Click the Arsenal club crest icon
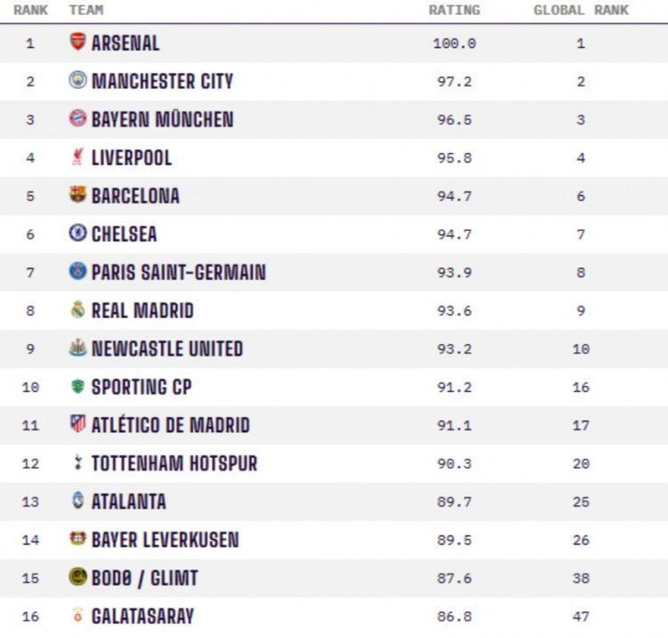Image resolution: width=668 pixels, height=638 pixels. (77, 42)
